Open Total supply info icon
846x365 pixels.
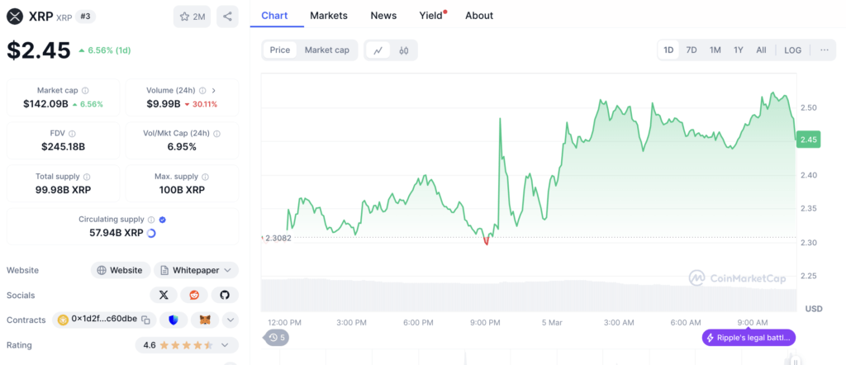[87, 177]
